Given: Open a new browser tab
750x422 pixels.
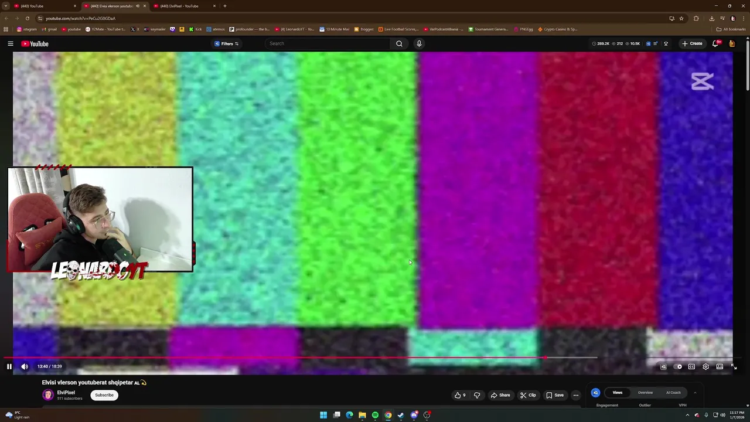Looking at the screenshot, I should point(225,6).
